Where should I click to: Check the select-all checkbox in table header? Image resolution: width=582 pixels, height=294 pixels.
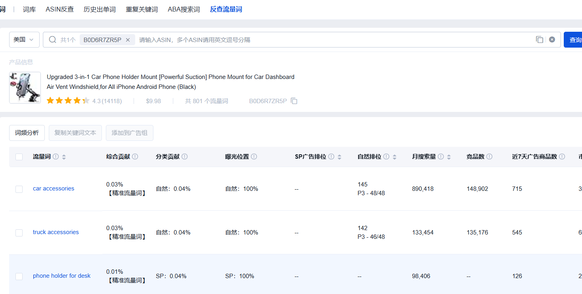tap(19, 157)
